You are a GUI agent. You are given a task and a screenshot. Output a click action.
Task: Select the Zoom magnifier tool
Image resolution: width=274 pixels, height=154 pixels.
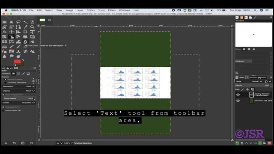coord(33,27)
